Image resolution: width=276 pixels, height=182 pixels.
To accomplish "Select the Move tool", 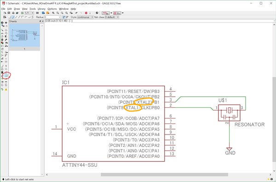I will 6,30.
